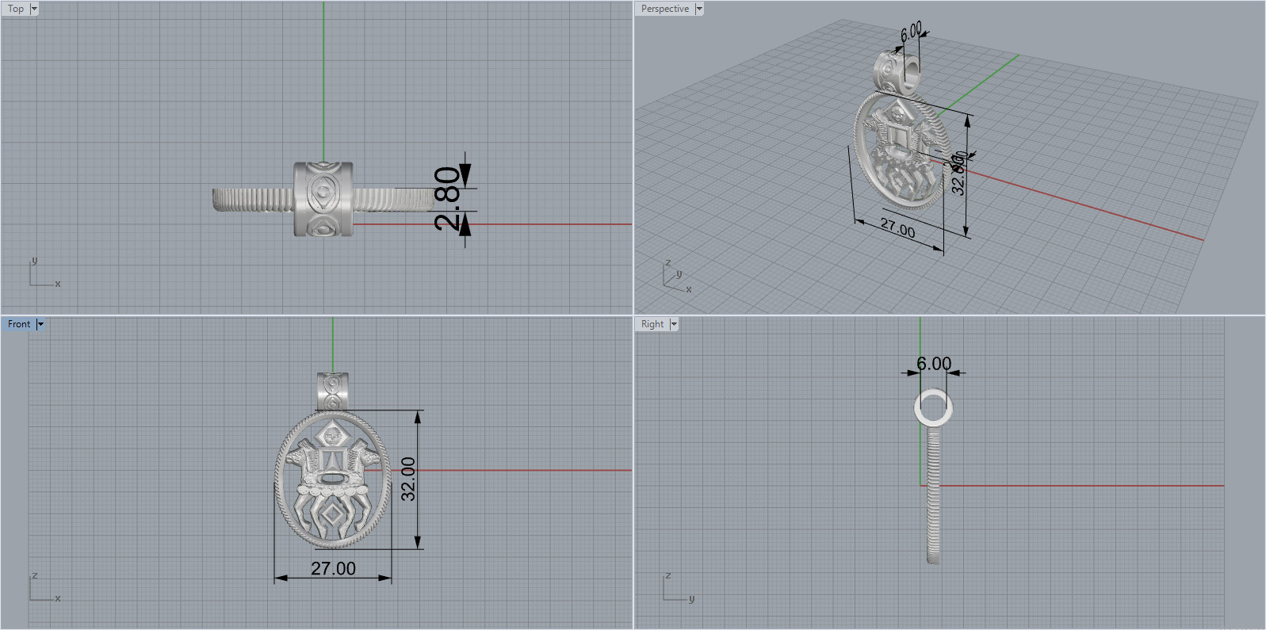Screen dimensions: 1266x630
Task: Select the pendant bail loop in Front view
Action: pyautogui.click(x=334, y=390)
